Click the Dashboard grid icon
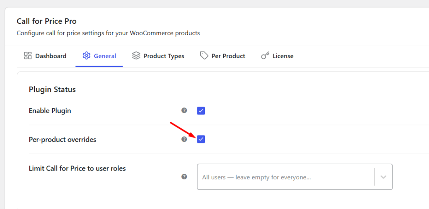Viewport: 429px width, 209px height. click(28, 56)
